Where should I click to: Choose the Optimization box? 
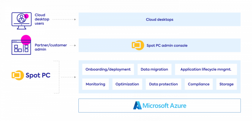127,84
